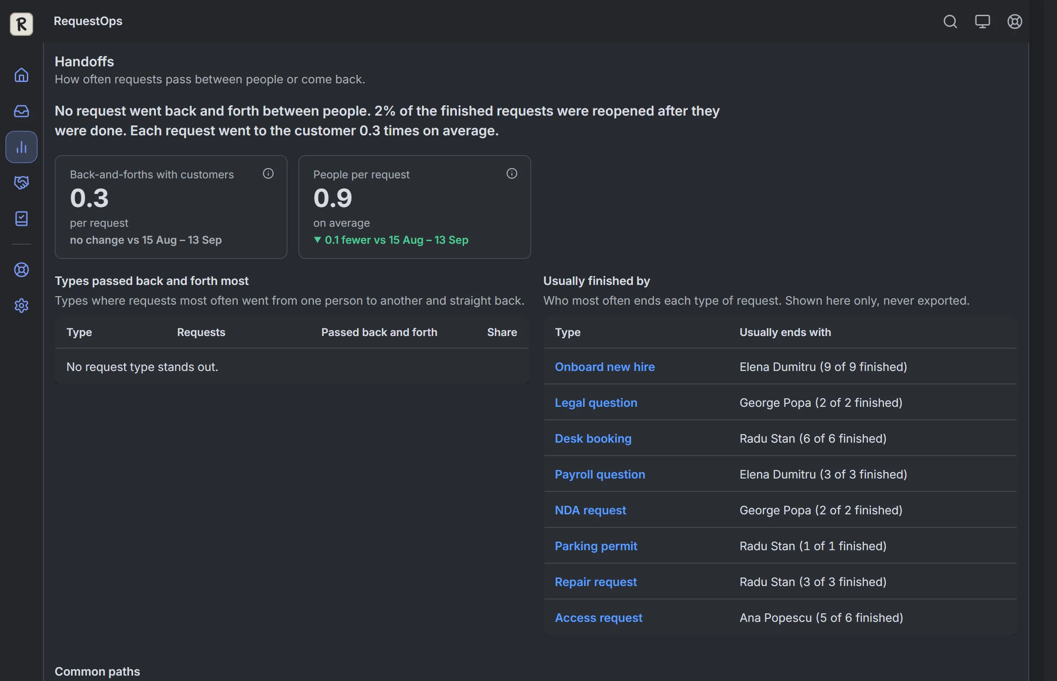Open the inbox tray icon in sidebar
Image resolution: width=1057 pixels, height=681 pixels.
click(21, 111)
